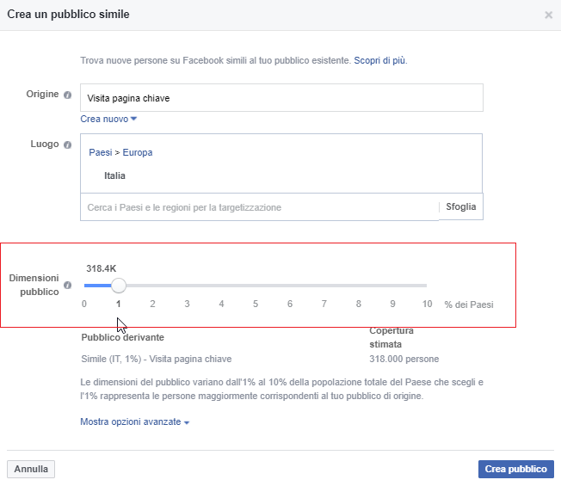Viewport: 561px width, 486px height.
Task: Click the Origine input field
Action: coord(281,98)
